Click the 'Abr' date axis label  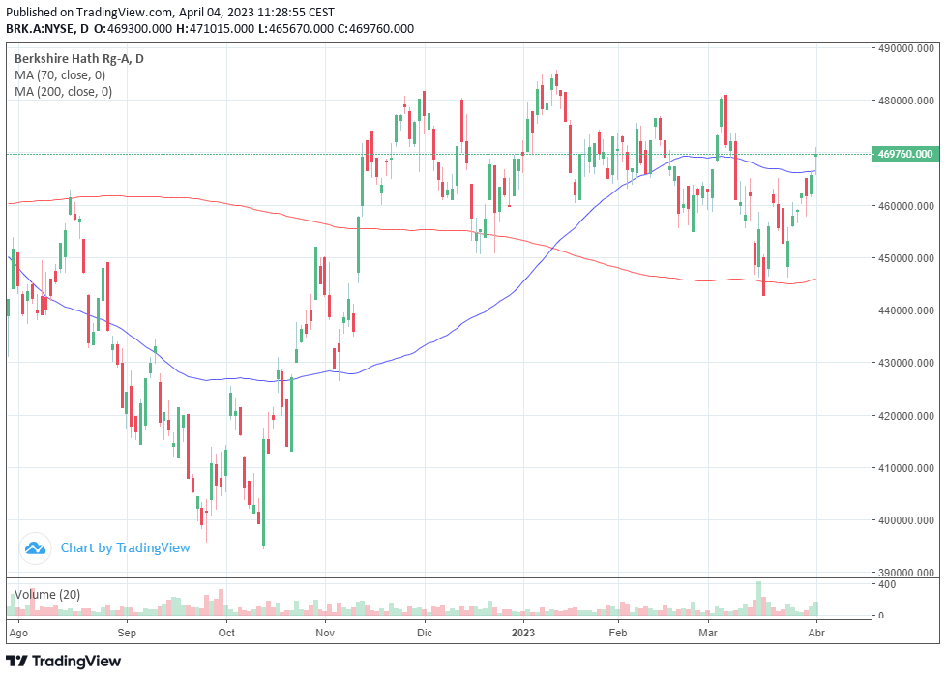(816, 633)
